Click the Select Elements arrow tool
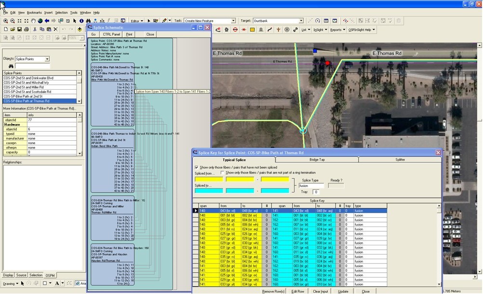The width and height of the screenshot is (483, 294). (x=75, y=21)
